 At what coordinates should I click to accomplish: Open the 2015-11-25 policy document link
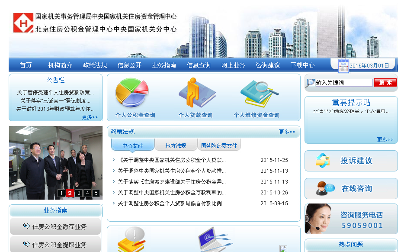(172, 160)
